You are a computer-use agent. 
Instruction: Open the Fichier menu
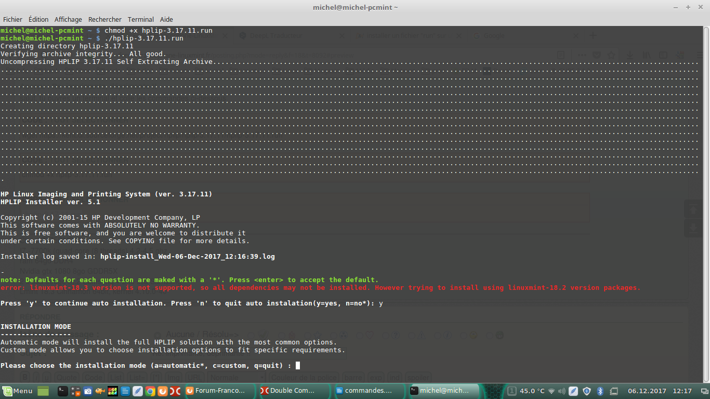pyautogui.click(x=12, y=19)
